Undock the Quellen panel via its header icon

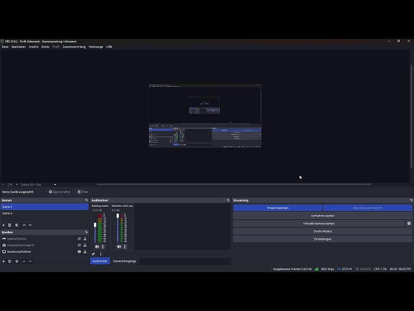pos(86,232)
